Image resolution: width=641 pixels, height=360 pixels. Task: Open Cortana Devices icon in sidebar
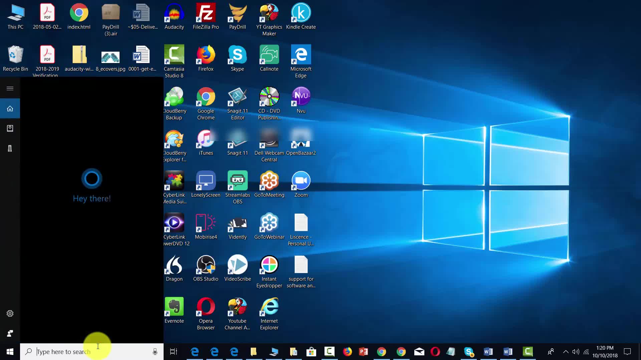point(10,148)
